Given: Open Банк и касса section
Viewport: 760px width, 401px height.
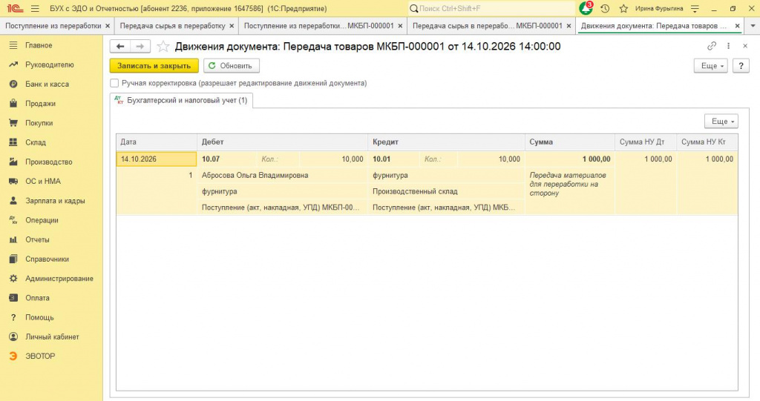Looking at the screenshot, I should pos(47,84).
